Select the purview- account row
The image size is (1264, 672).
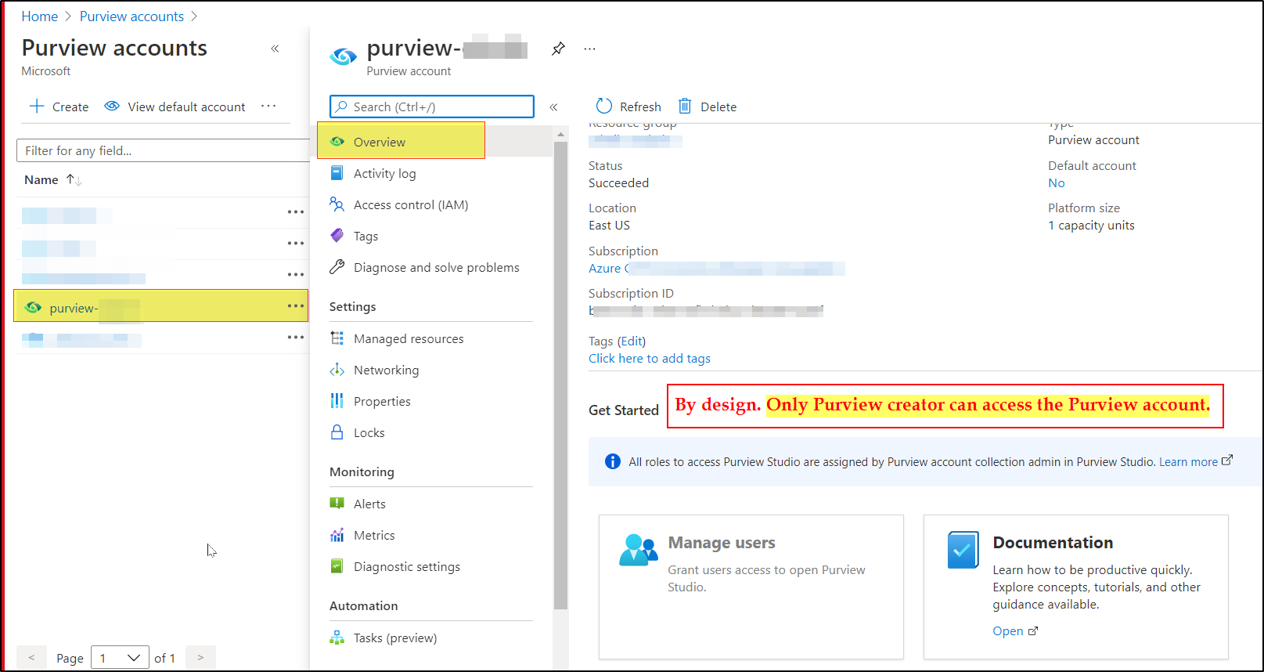pos(160,305)
